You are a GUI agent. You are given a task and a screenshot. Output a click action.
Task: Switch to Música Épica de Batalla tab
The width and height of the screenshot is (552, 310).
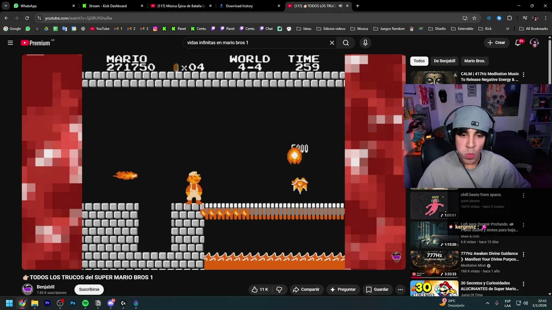point(181,6)
